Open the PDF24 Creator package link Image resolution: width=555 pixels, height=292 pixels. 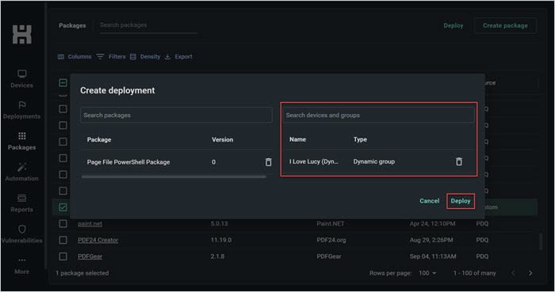[98, 240]
